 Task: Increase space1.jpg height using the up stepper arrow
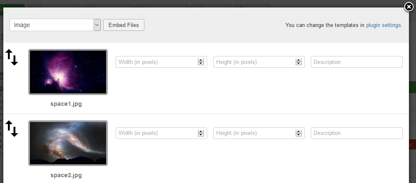[x=299, y=60]
